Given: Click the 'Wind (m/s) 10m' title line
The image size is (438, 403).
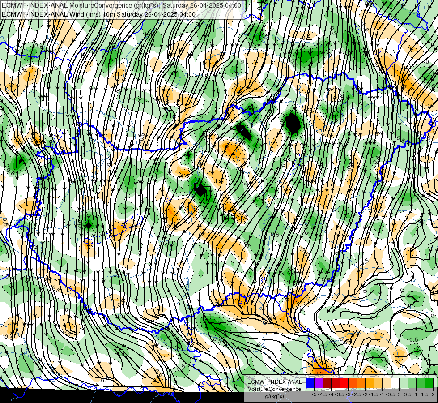Looking at the screenshot, I should click(x=98, y=14).
